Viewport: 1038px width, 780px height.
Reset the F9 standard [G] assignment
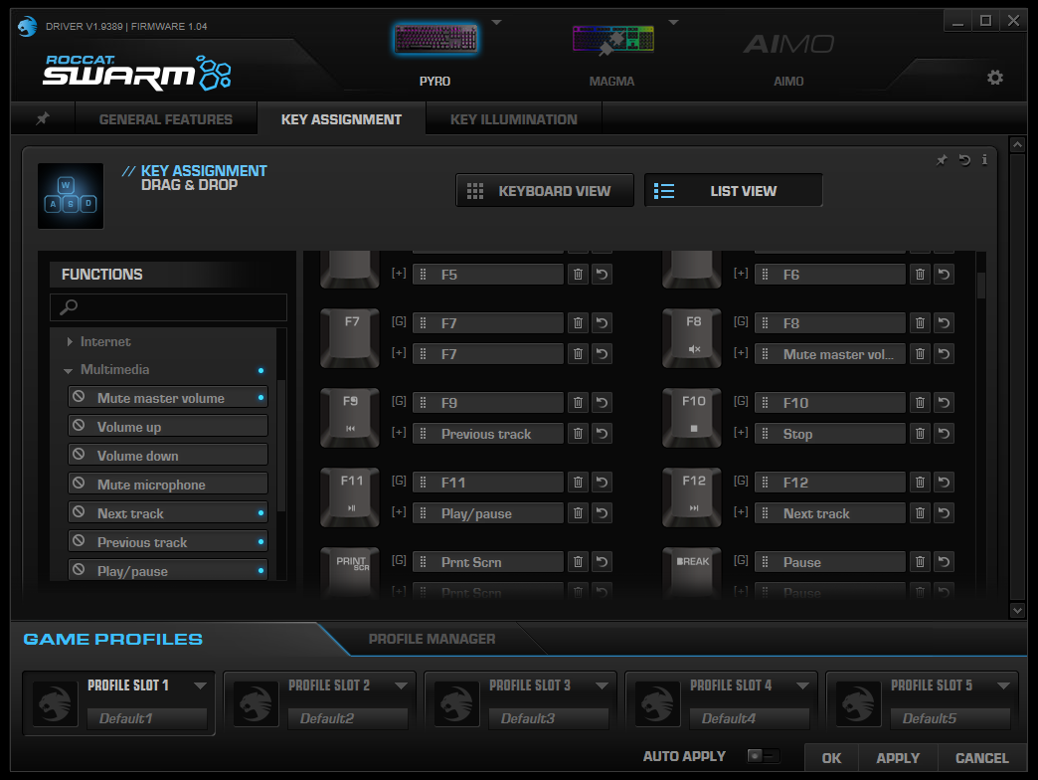pyautogui.click(x=602, y=403)
